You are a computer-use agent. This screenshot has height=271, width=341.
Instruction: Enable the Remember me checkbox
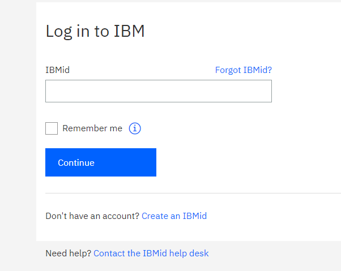pos(52,128)
